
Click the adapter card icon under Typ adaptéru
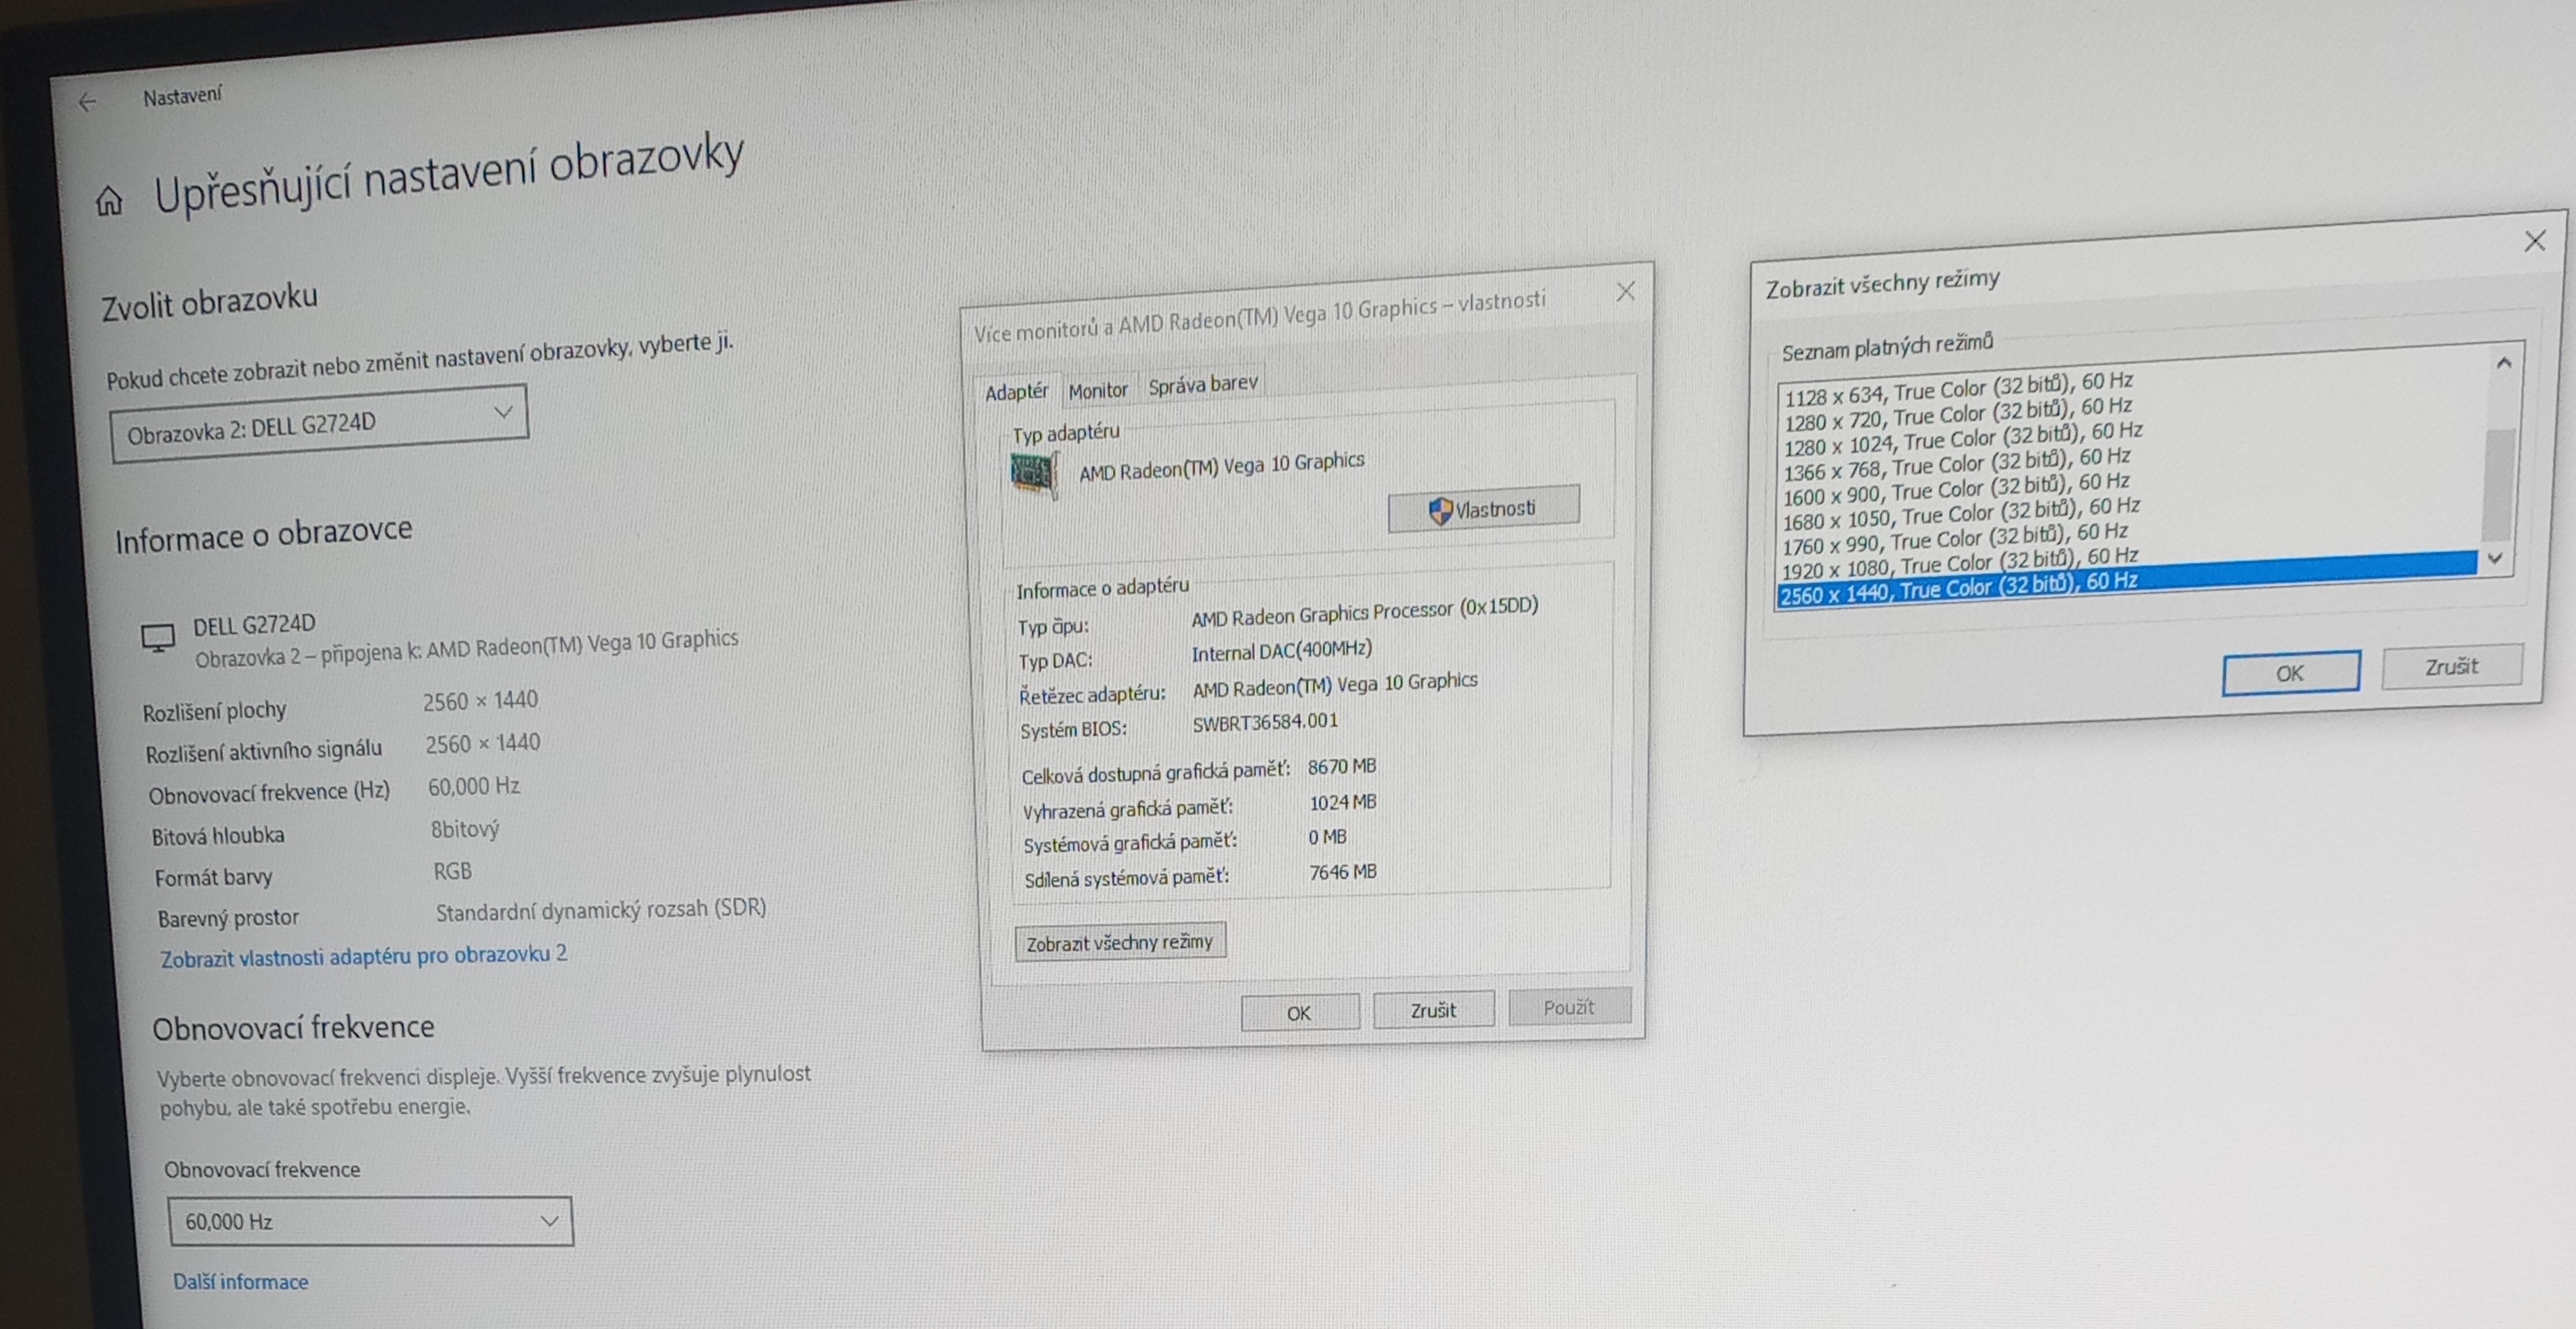pos(1032,473)
